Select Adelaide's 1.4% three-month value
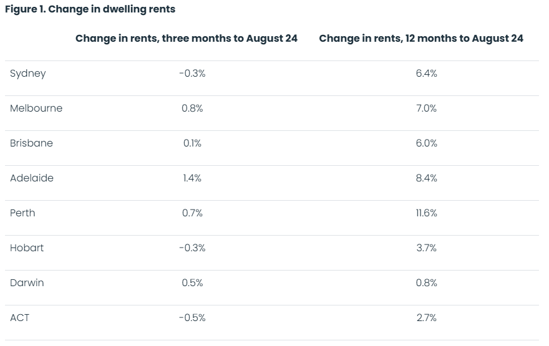The width and height of the screenshot is (549, 346). tap(192, 178)
